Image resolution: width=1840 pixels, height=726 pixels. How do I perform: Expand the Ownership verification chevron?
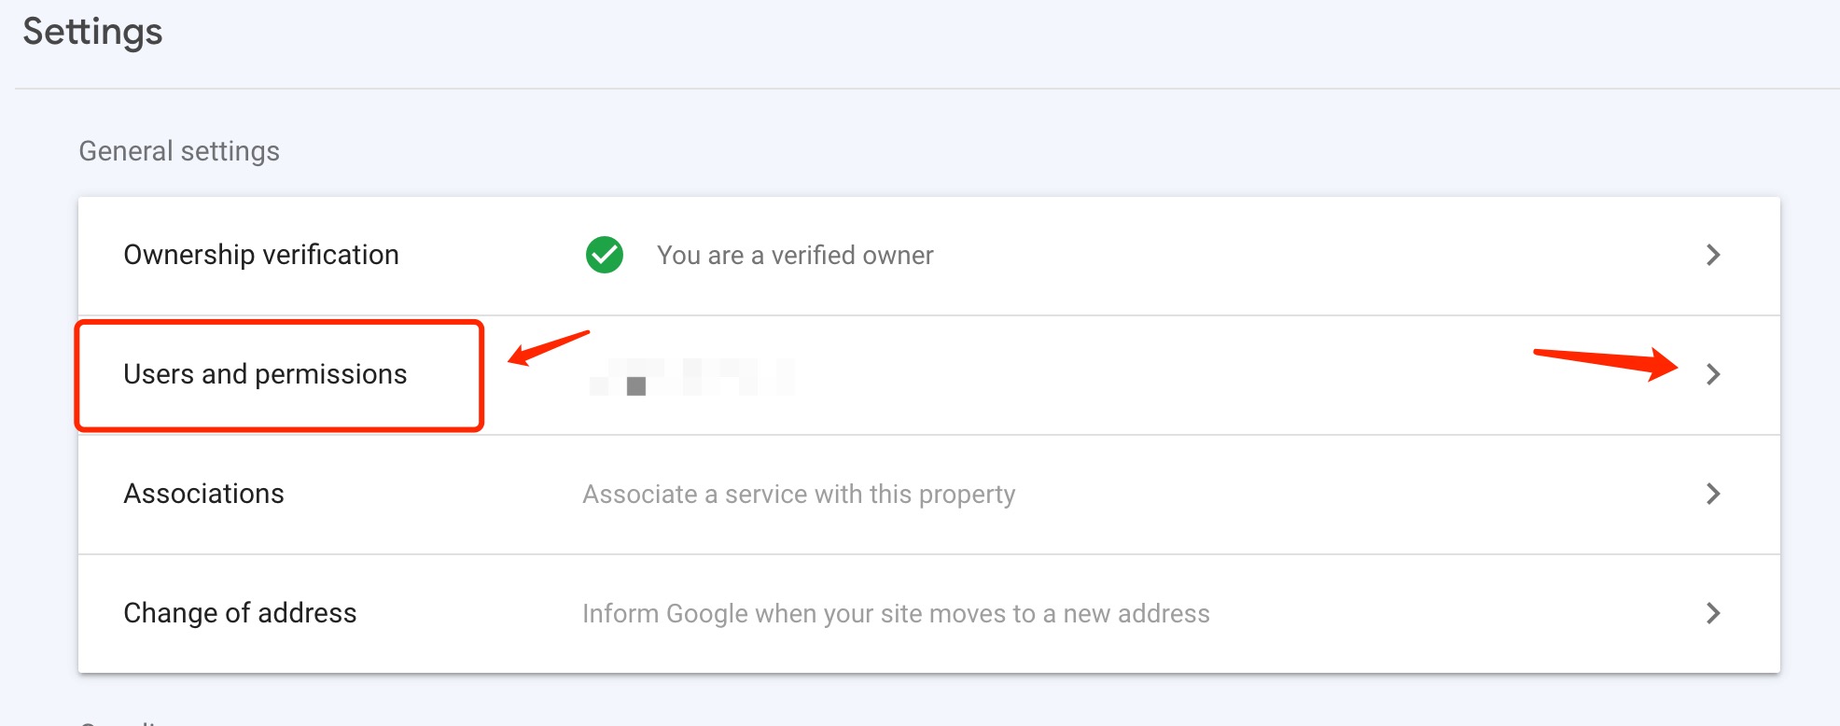(1713, 256)
